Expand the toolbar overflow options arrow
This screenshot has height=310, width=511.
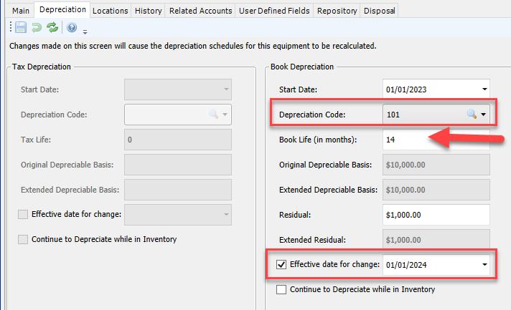85,32
